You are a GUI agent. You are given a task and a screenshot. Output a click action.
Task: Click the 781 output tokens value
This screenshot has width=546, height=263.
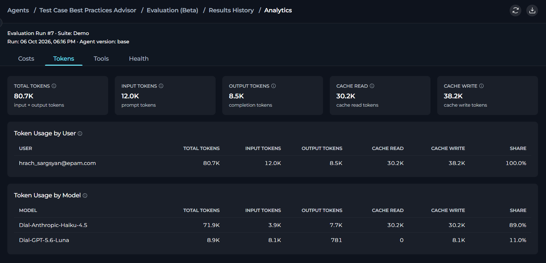336,240
